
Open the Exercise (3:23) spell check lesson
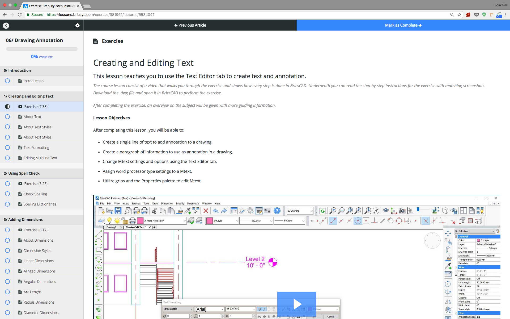click(36, 184)
